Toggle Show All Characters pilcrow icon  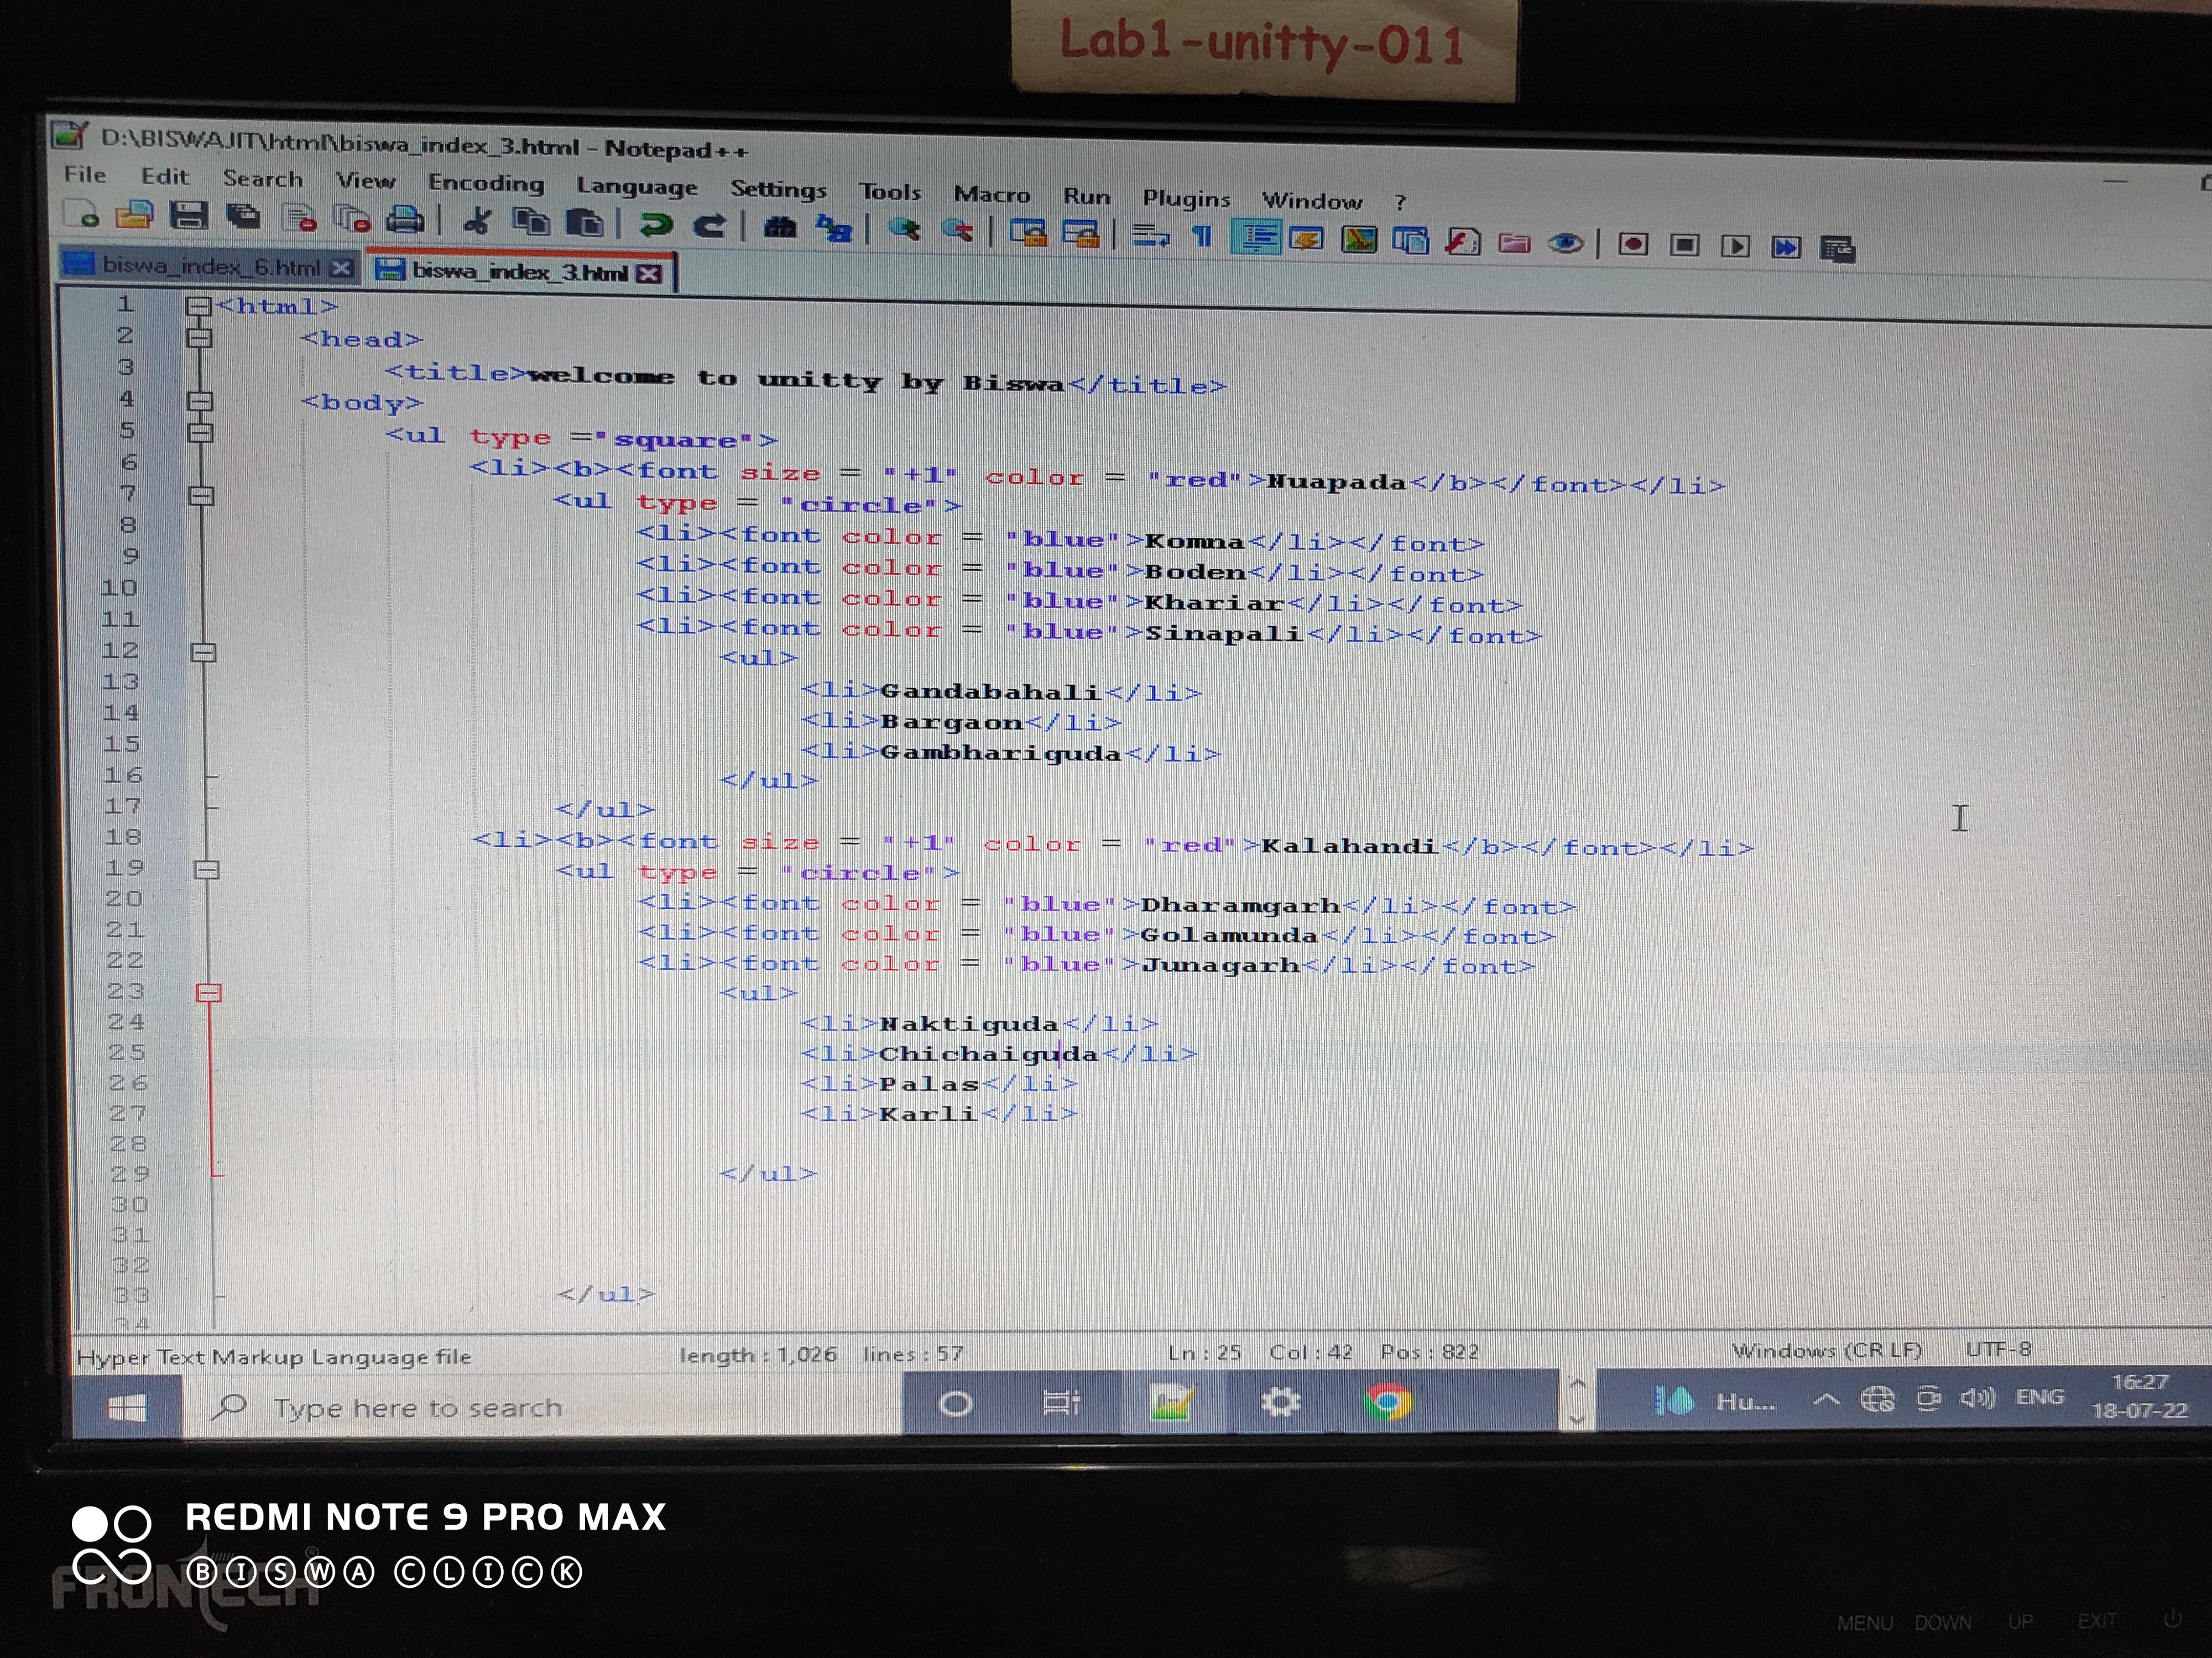click(x=1201, y=237)
